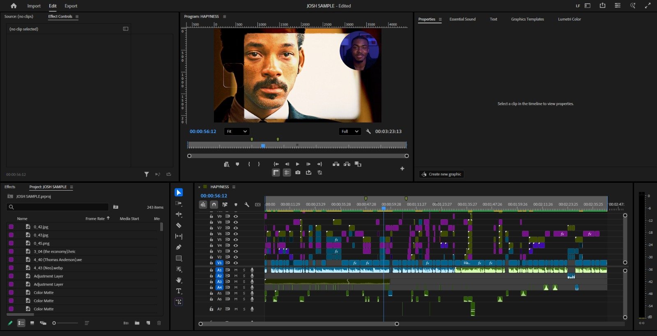657x336 pixels.
Task: Select the Ripple Edit tool
Action: [x=179, y=214]
